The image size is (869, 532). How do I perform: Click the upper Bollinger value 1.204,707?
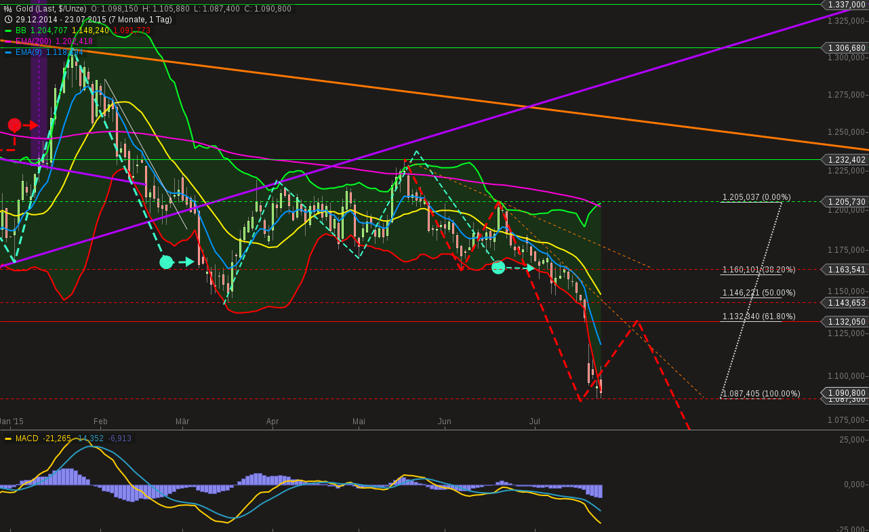49,30
